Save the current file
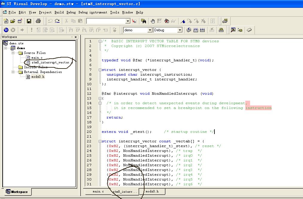This screenshot has width=303, height=199. click(x=29, y=21)
